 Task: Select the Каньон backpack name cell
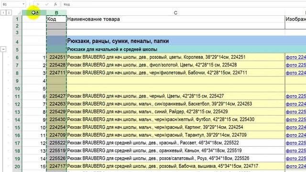pyautogui.click(x=175, y=151)
